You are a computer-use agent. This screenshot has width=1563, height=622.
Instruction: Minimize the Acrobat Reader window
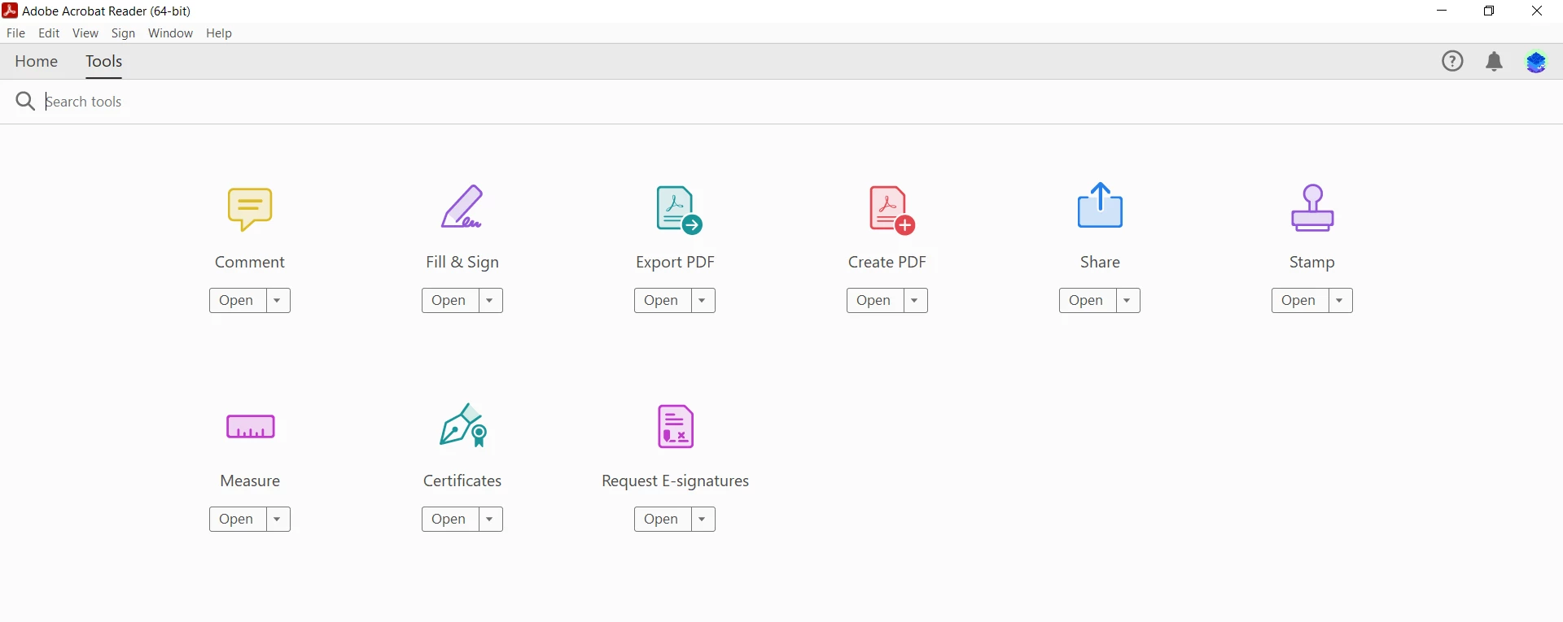(1443, 11)
